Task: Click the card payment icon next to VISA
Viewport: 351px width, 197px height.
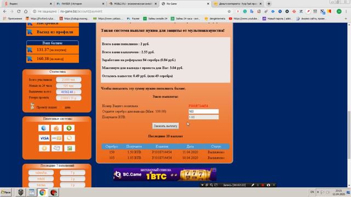Action: click(56, 138)
